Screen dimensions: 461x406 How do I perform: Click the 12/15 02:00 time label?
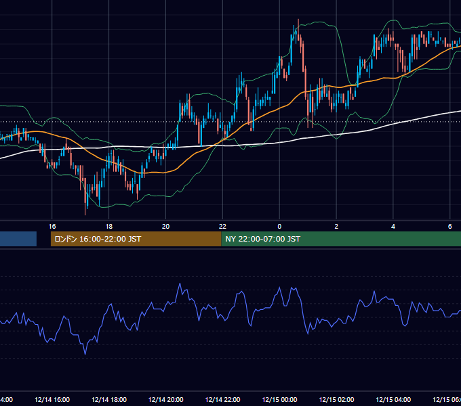(336, 399)
